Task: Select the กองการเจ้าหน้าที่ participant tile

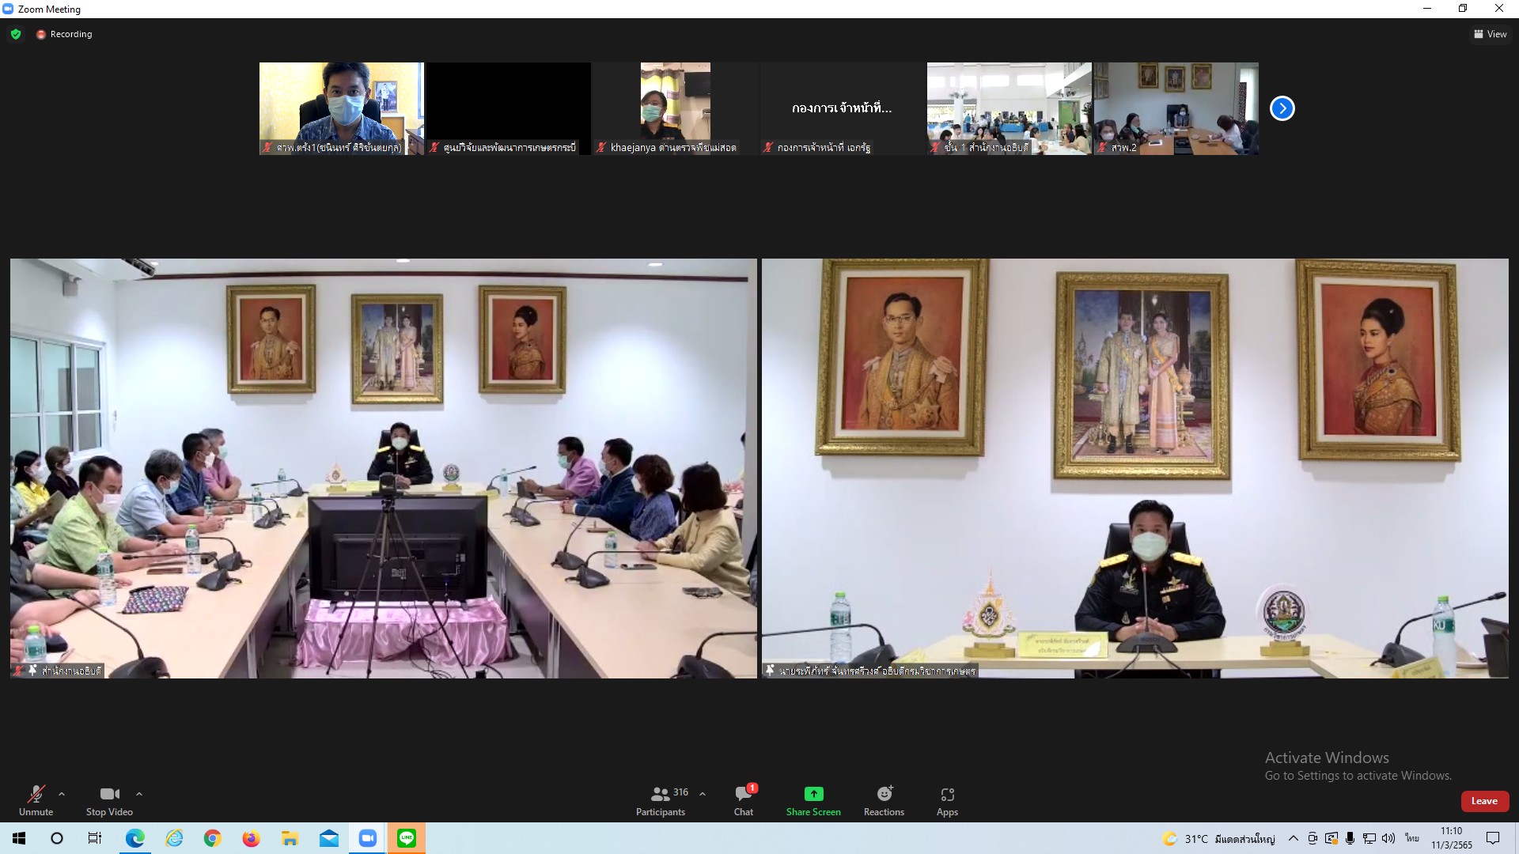Action: 843,108
